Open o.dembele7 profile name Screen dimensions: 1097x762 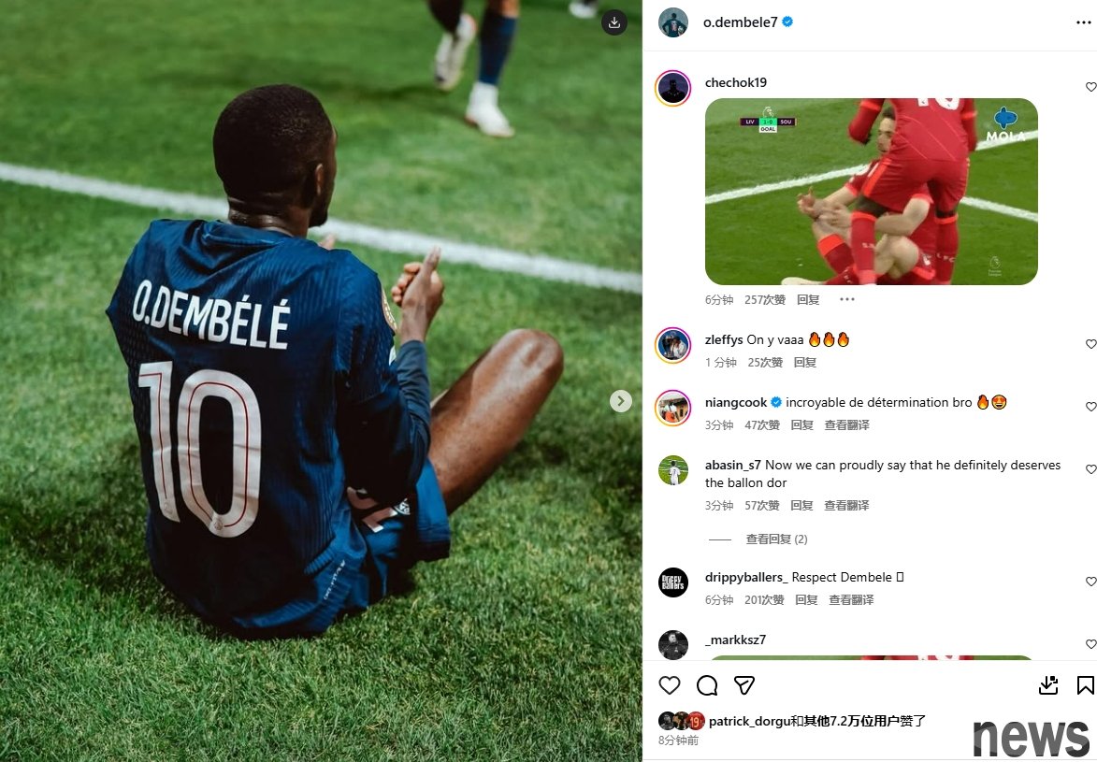click(740, 22)
